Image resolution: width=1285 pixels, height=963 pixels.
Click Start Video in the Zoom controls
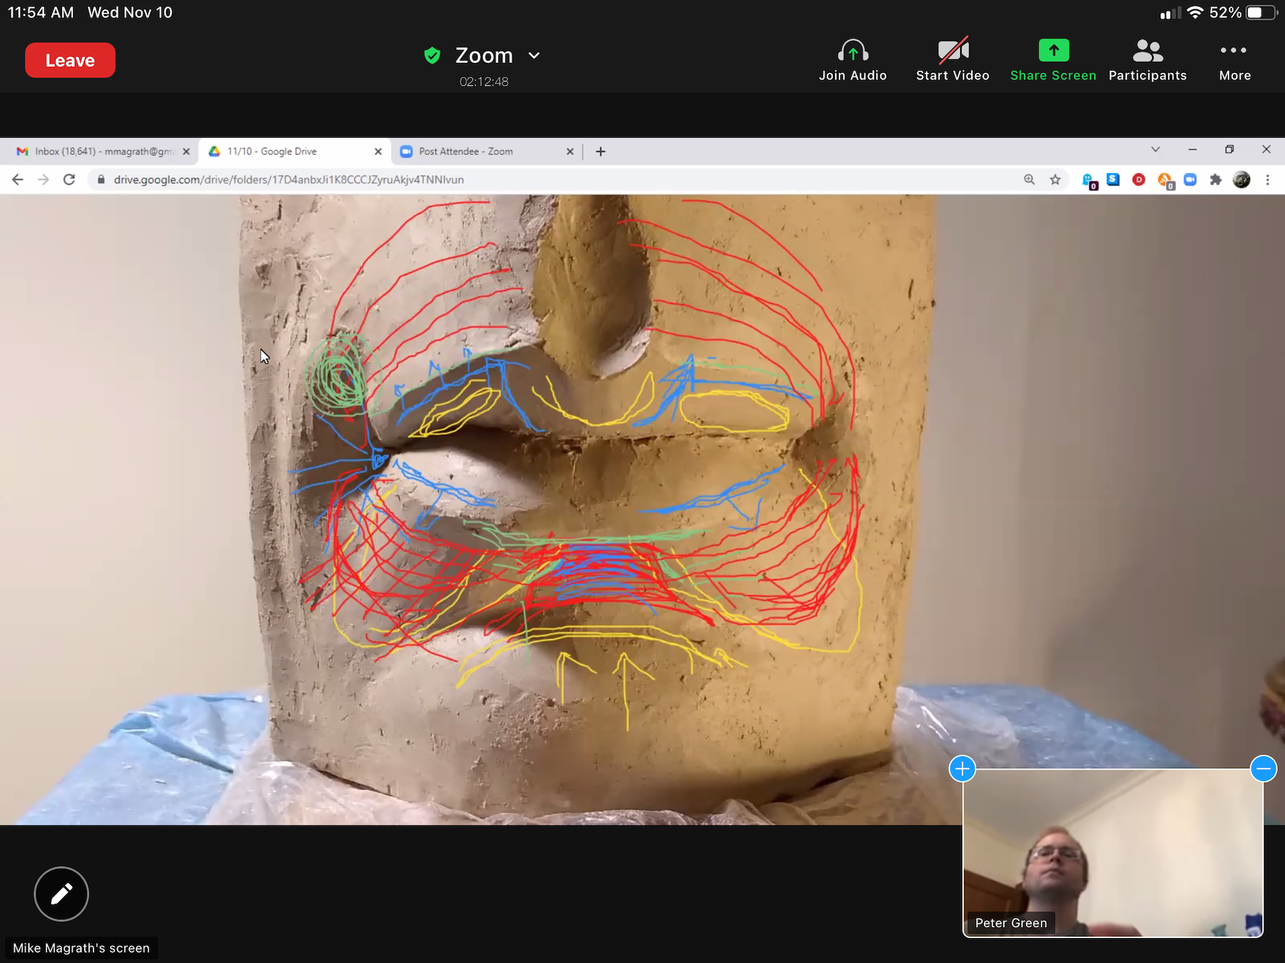pyautogui.click(x=952, y=60)
